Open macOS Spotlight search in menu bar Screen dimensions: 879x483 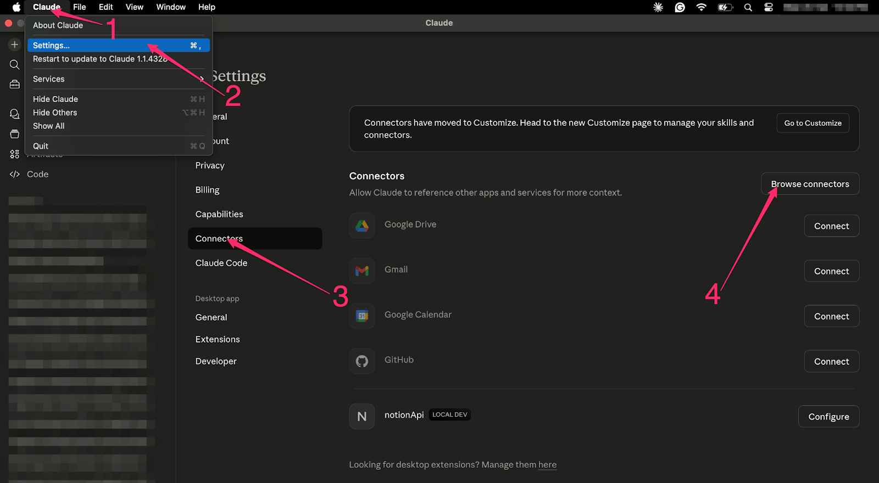[x=748, y=7]
